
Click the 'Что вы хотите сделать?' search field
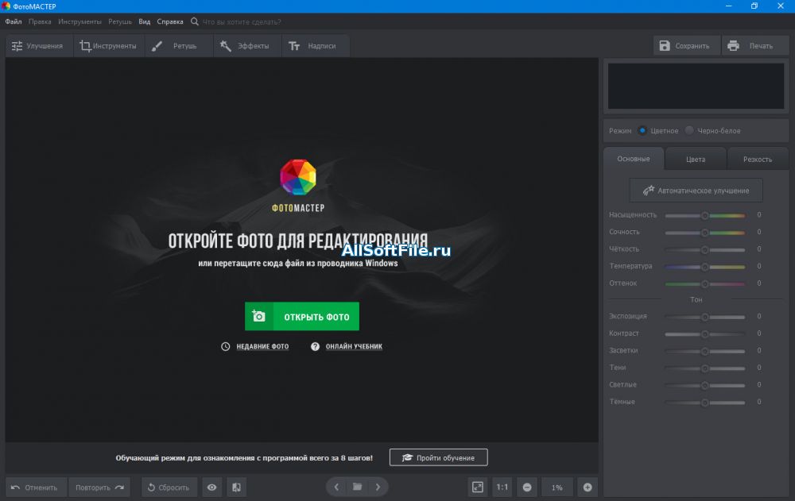coord(242,21)
